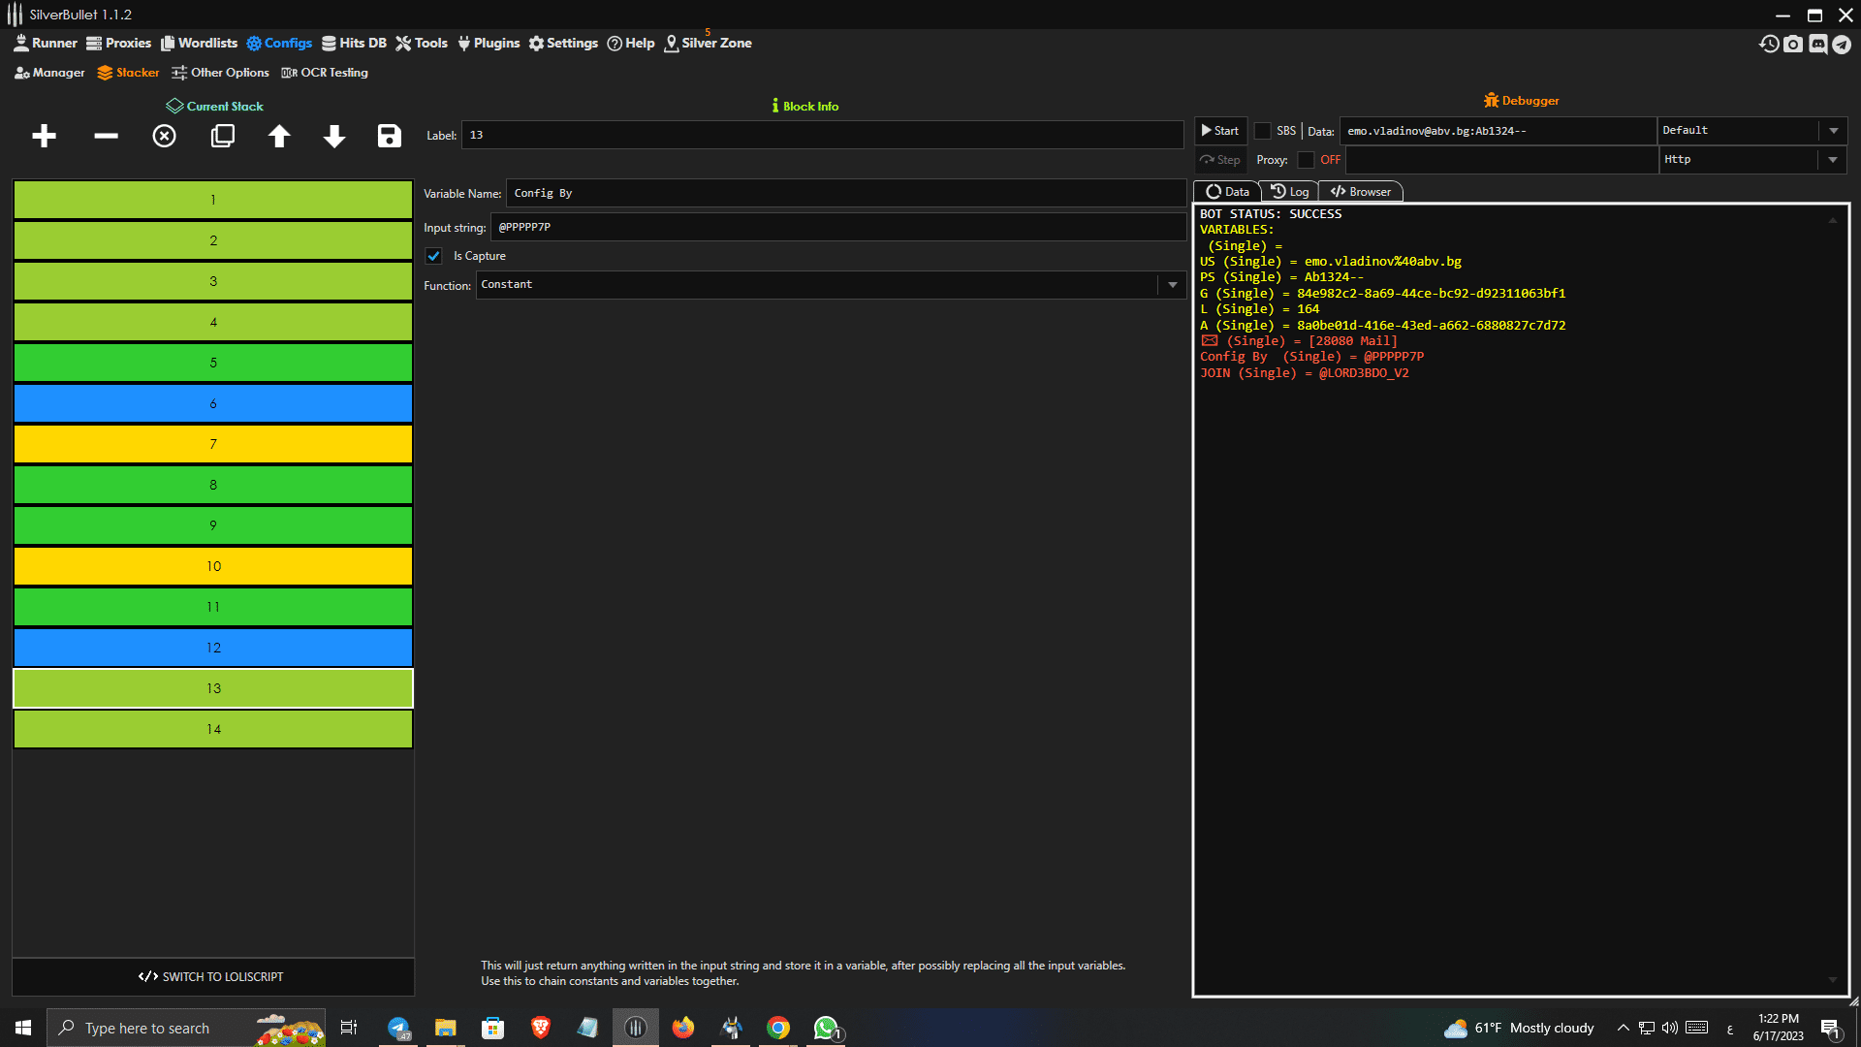Uncheck the Is Capture checkbox
Image resolution: width=1861 pixels, height=1047 pixels.
click(x=434, y=256)
